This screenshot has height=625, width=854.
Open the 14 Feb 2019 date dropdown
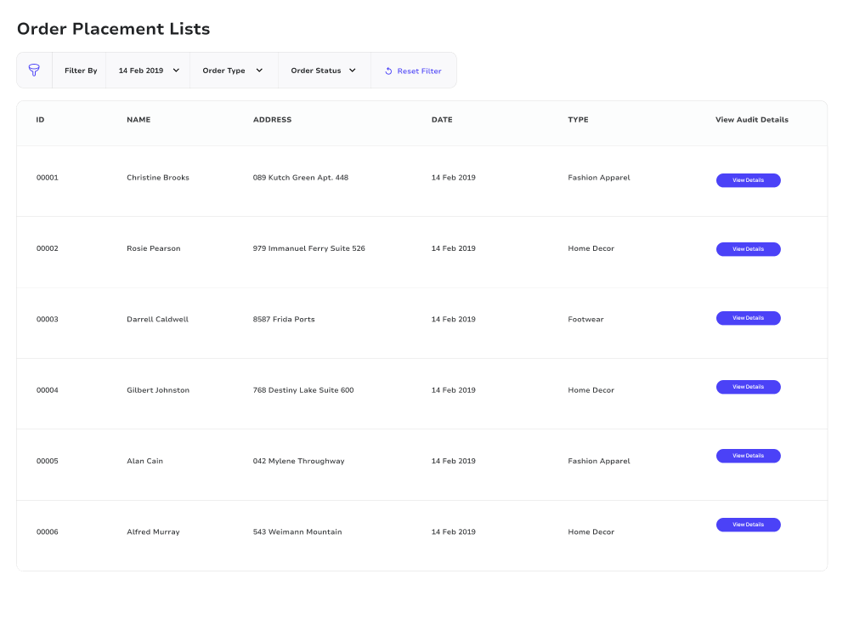(x=149, y=71)
